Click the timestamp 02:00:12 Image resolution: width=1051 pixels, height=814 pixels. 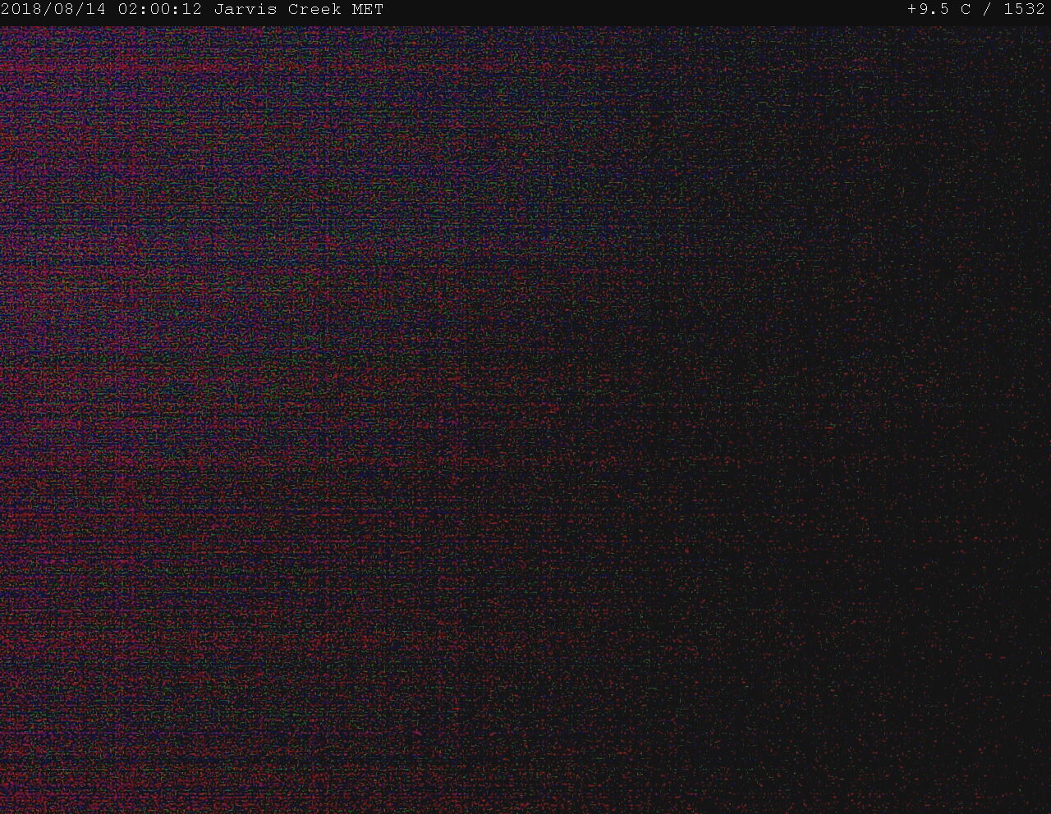(x=159, y=10)
